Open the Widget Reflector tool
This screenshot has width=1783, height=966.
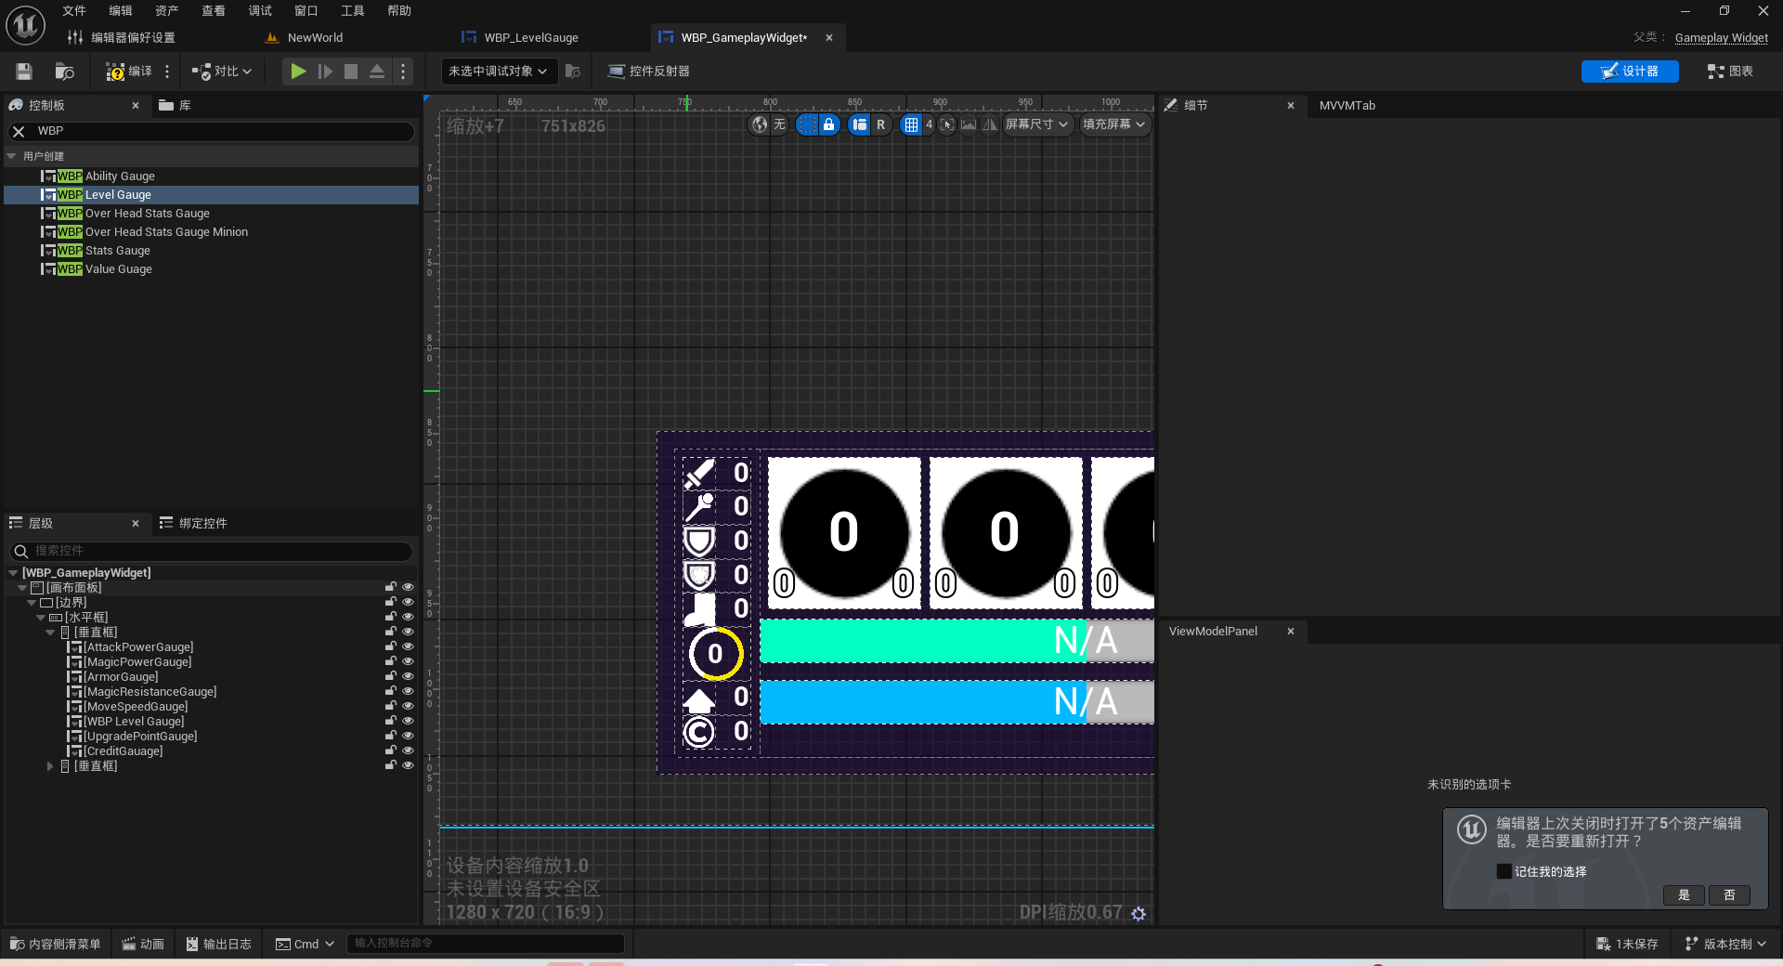(x=648, y=72)
